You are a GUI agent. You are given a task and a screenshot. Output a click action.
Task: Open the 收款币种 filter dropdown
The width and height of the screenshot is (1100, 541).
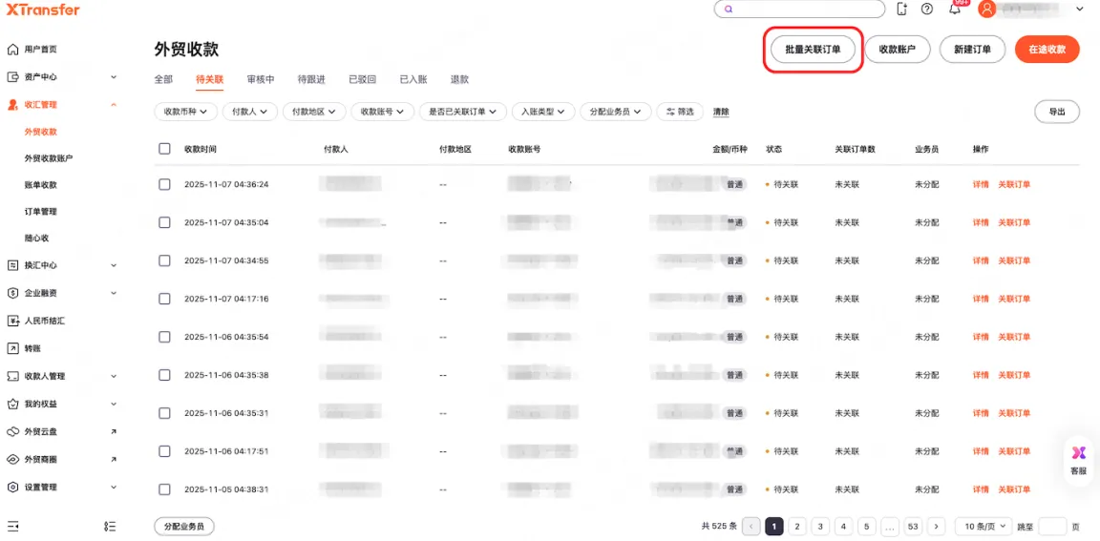(x=186, y=112)
